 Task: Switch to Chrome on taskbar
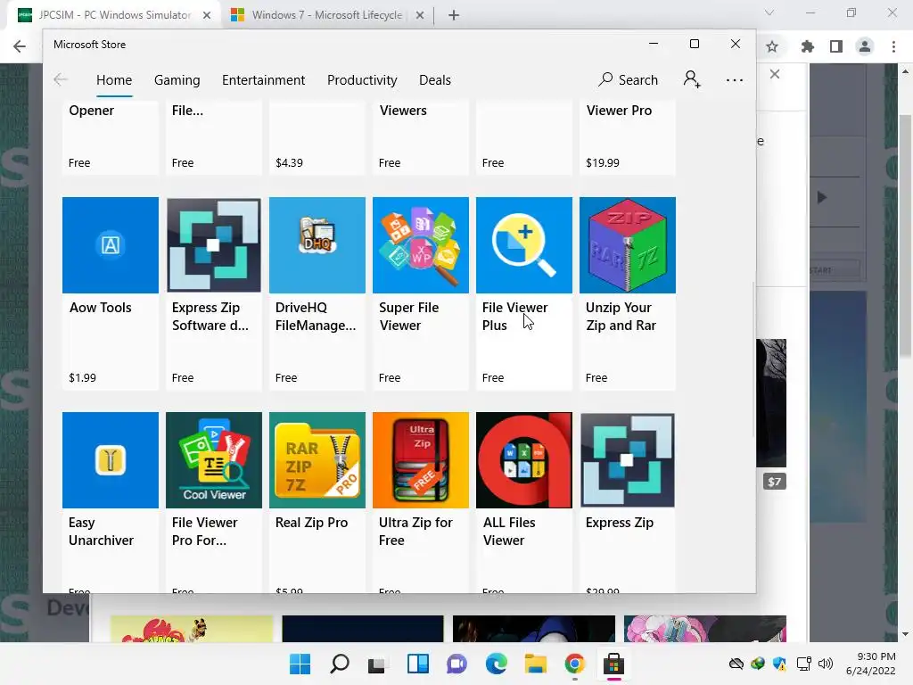pyautogui.click(x=575, y=664)
